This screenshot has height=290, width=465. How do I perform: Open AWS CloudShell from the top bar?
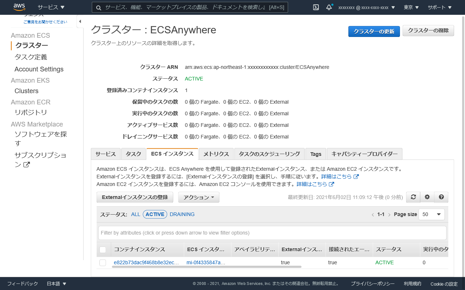(315, 7)
